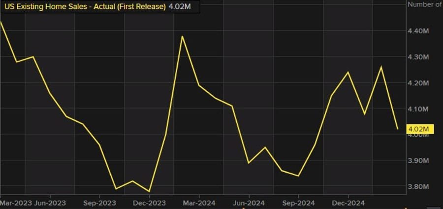Click the 3.90M y-axis label
Image resolution: width=443 pixels, height=209 pixels.
coord(419,161)
